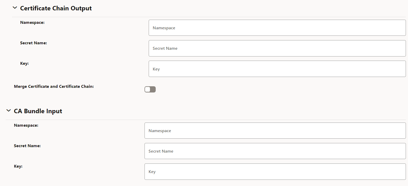The width and height of the screenshot is (408, 186).
Task: Click the Namespace field under Certificate Chain Output
Action: click(x=277, y=27)
